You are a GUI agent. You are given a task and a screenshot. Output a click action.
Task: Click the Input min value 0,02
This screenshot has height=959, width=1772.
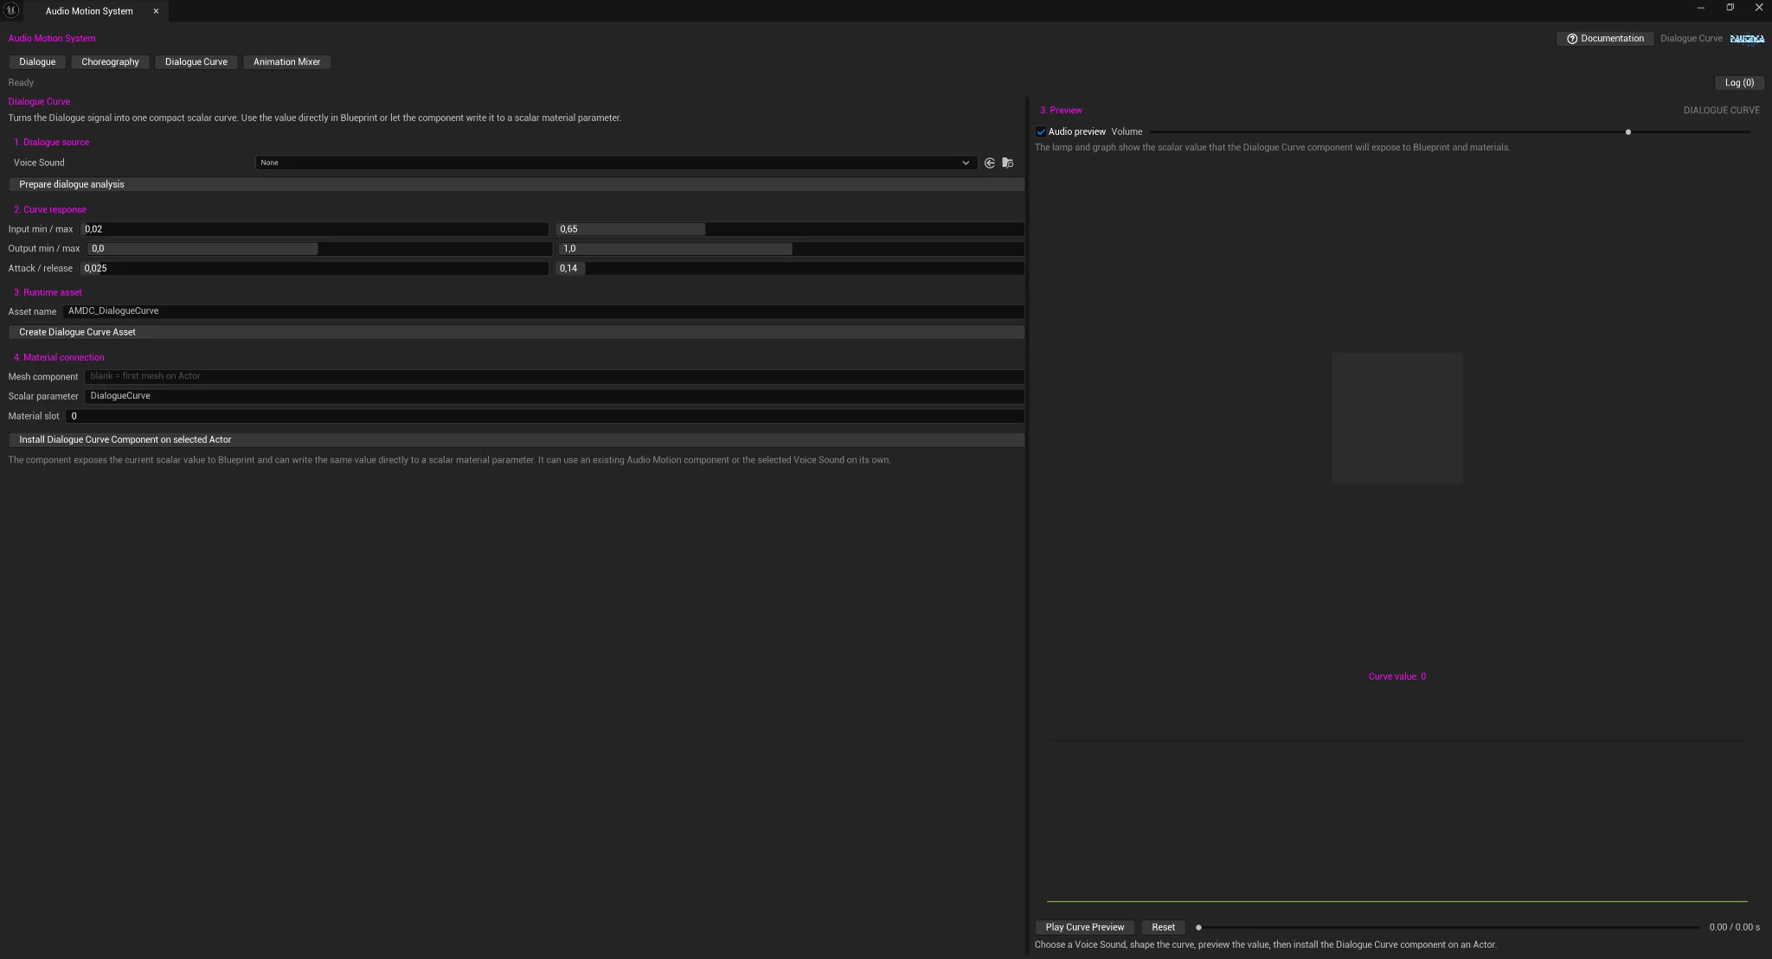point(314,229)
